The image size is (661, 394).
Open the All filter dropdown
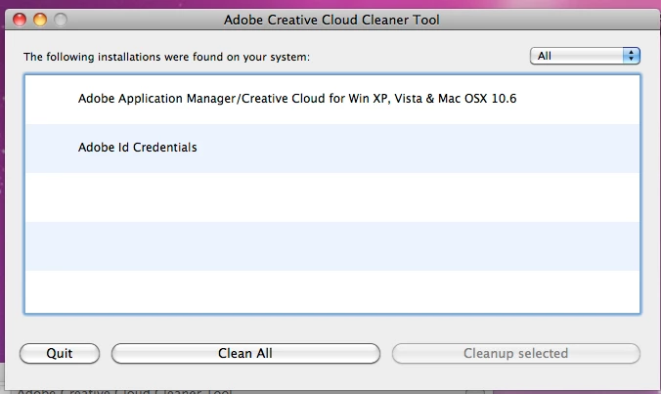(585, 56)
